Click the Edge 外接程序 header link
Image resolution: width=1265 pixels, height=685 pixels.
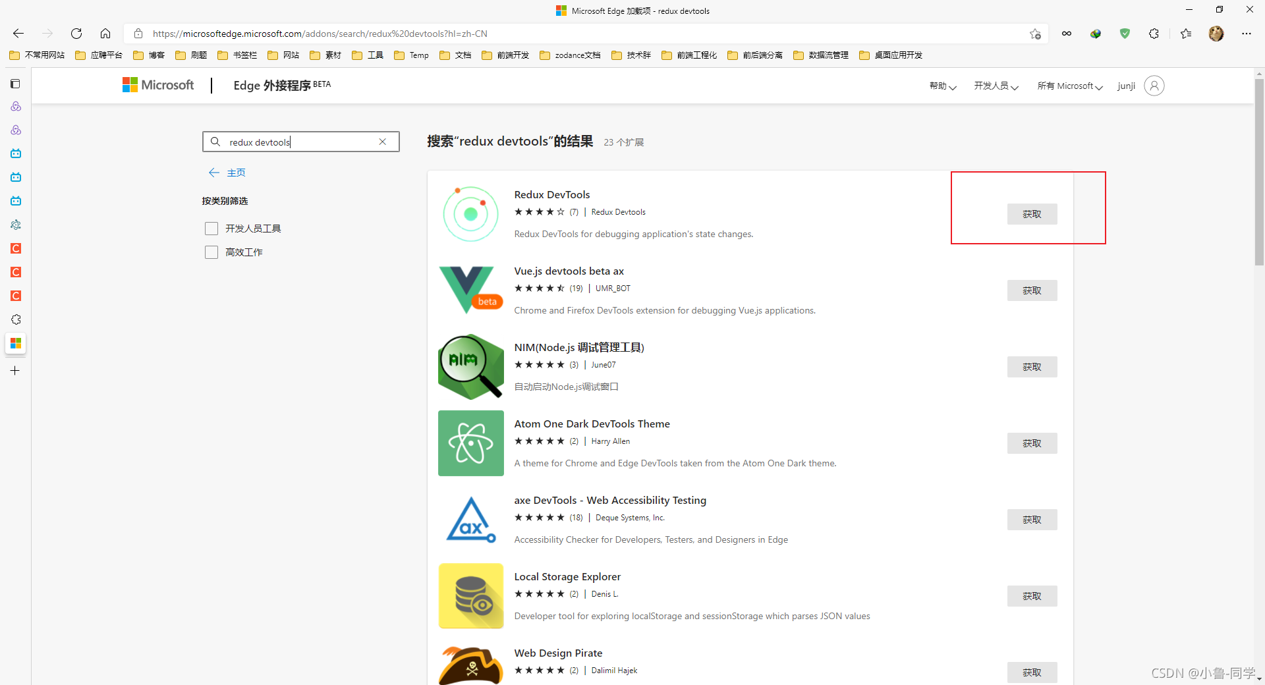point(282,85)
